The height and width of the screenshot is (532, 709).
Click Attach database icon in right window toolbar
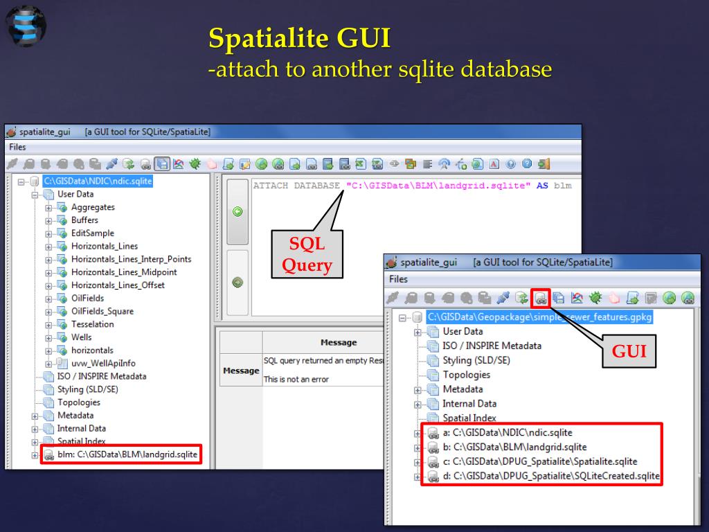coord(541,298)
